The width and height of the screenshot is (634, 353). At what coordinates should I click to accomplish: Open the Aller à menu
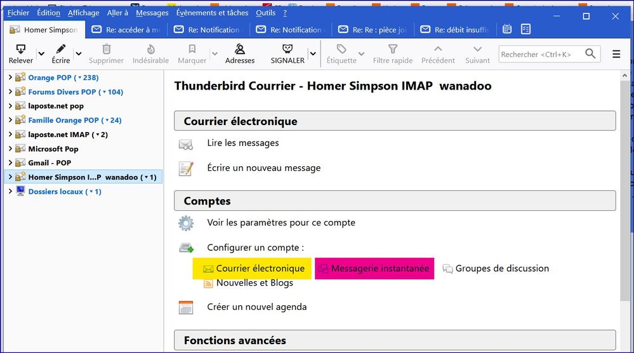117,13
